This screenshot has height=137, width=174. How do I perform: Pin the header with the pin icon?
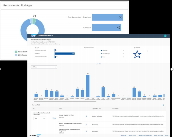[x=100, y=64]
